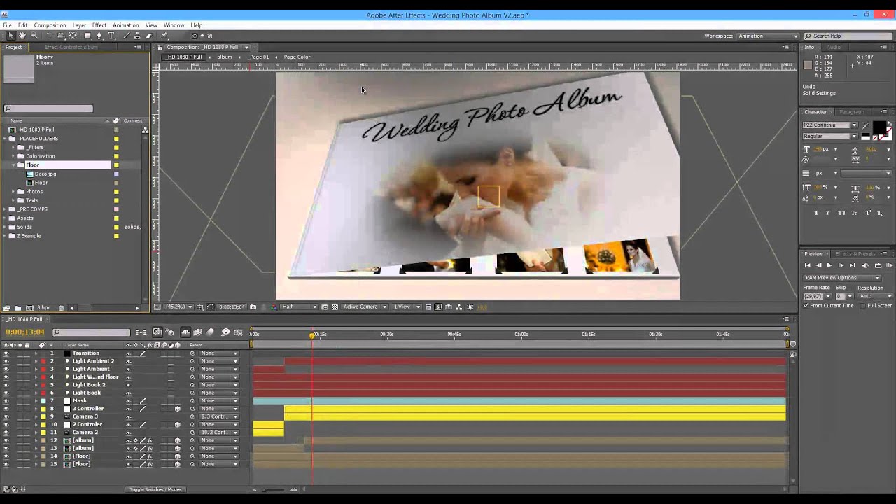Click the delete trash icon in Project panel

coord(61,308)
